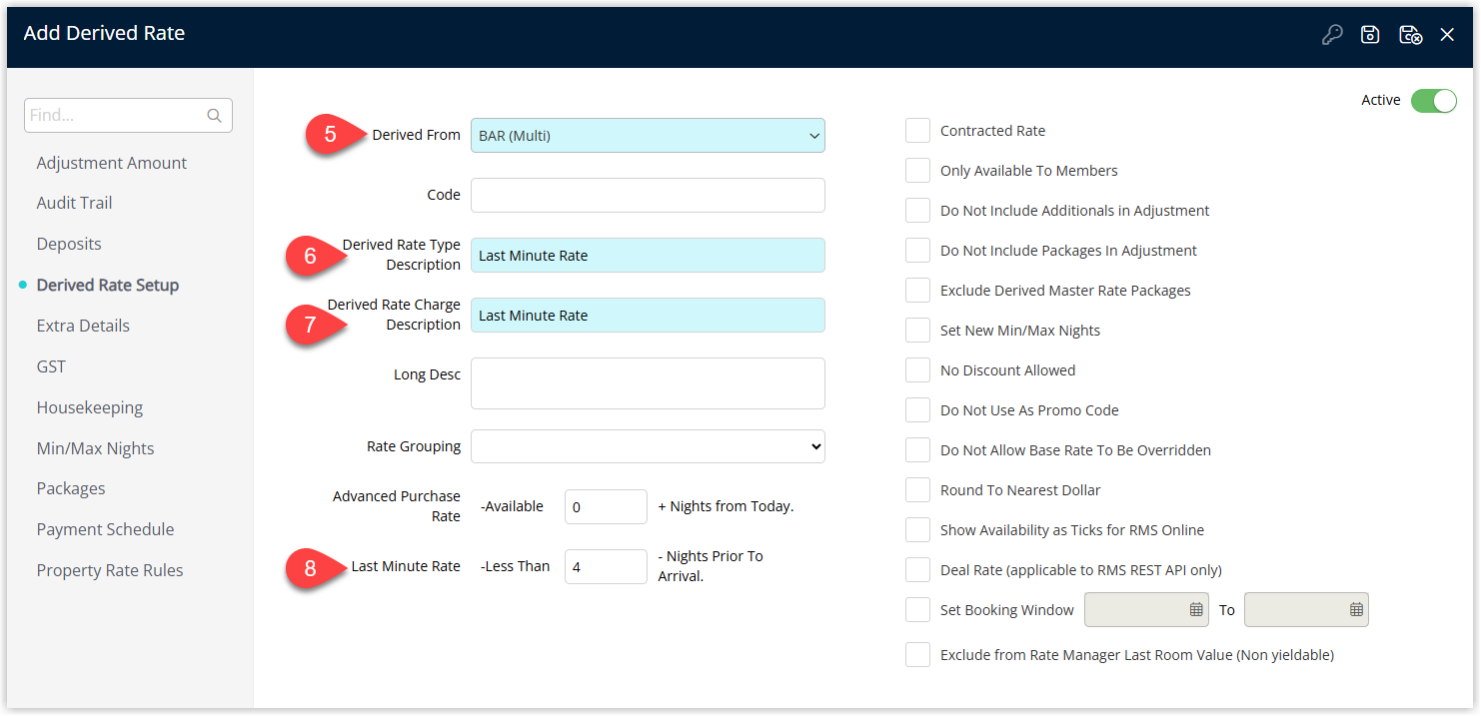Click Last Minute Rate nights field
This screenshot has height=716, width=1481.
click(x=606, y=566)
